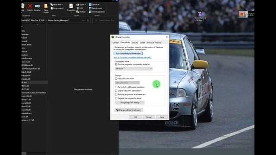Click the red stop recording button

[x=241, y=14]
